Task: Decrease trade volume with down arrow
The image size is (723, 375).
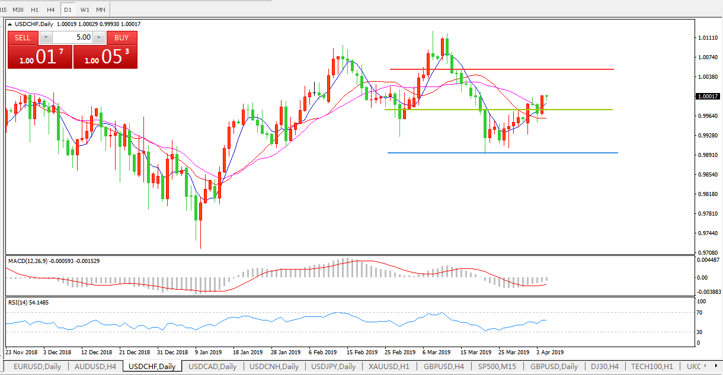Action: pos(46,37)
